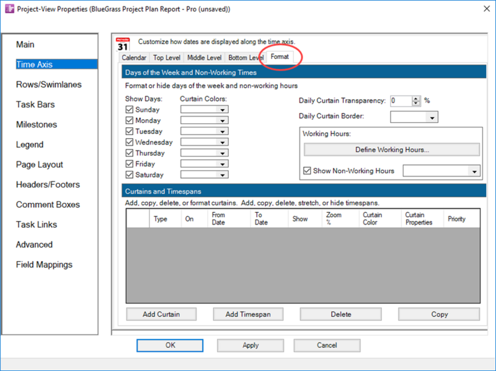Open the Calendar tab
The height and width of the screenshot is (371, 496).
134,58
